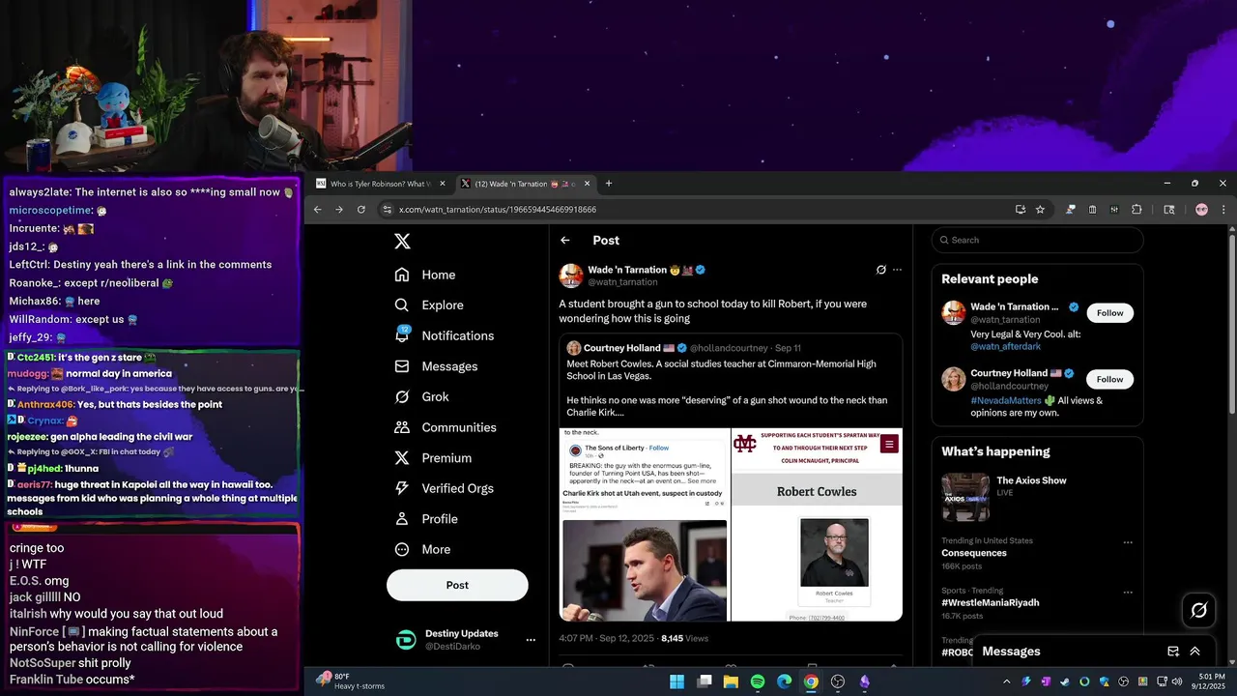Open Notifications in the sidebar
Viewport: 1237px width, 696px height.
(x=445, y=335)
